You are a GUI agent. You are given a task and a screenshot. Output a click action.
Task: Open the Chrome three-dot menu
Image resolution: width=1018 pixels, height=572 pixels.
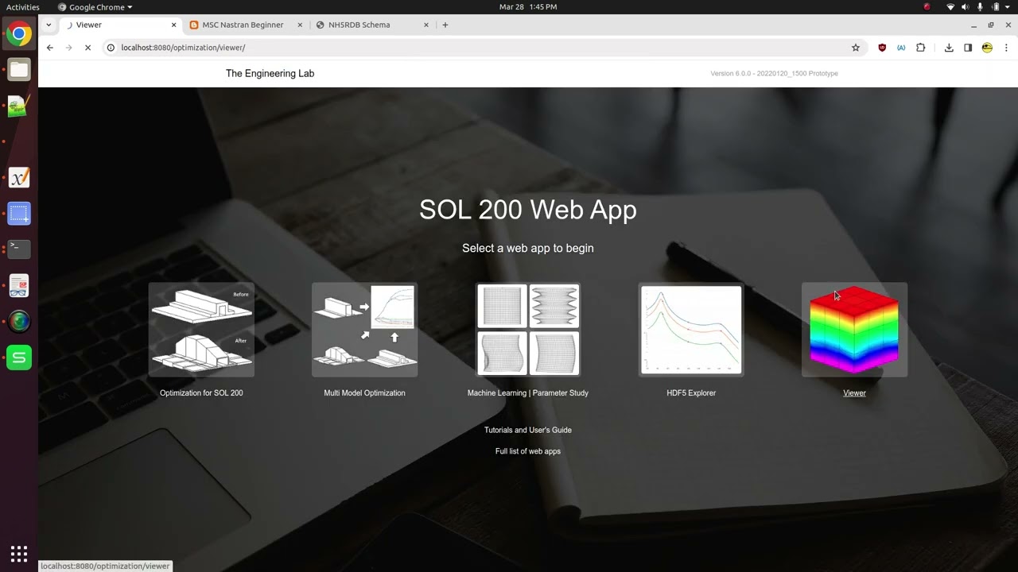pos(1006,48)
